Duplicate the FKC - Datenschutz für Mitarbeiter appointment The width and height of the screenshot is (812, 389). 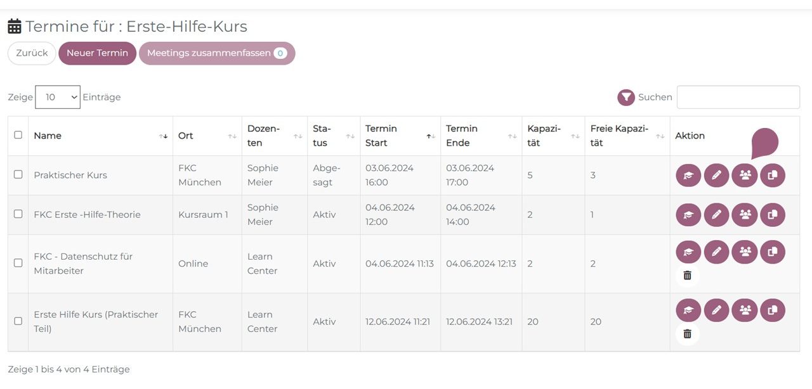pos(772,252)
